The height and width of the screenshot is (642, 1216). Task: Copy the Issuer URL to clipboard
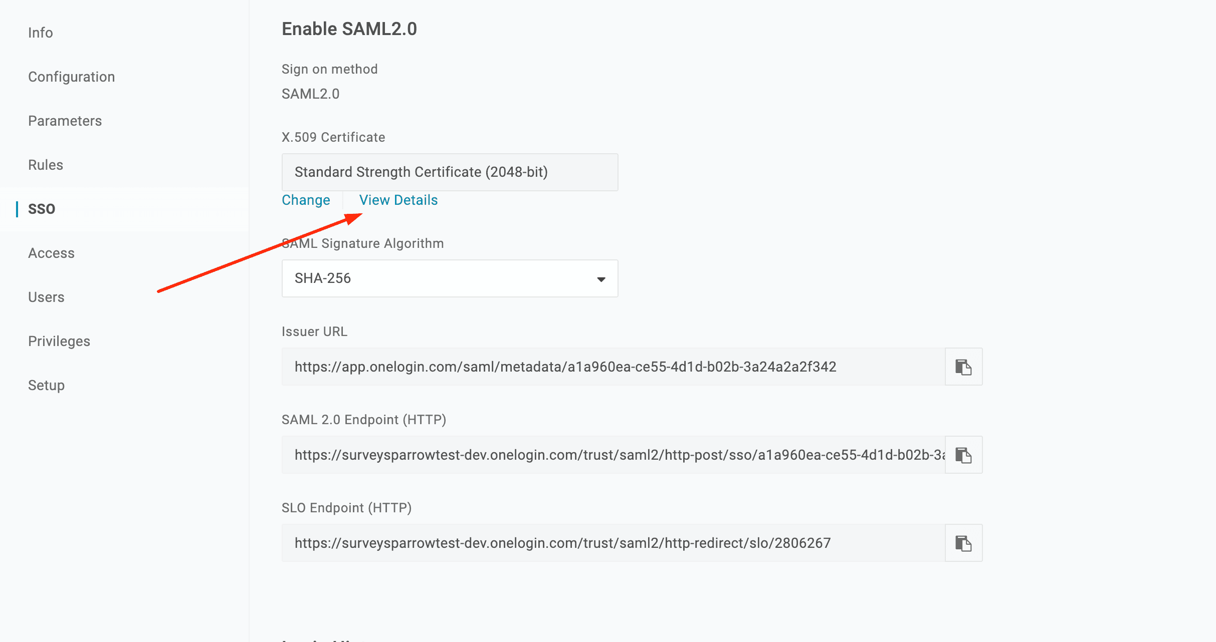pyautogui.click(x=963, y=367)
